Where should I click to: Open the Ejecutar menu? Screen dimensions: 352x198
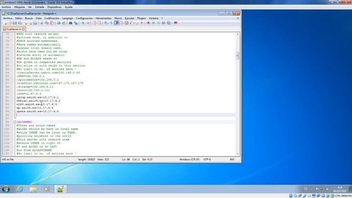[130, 18]
